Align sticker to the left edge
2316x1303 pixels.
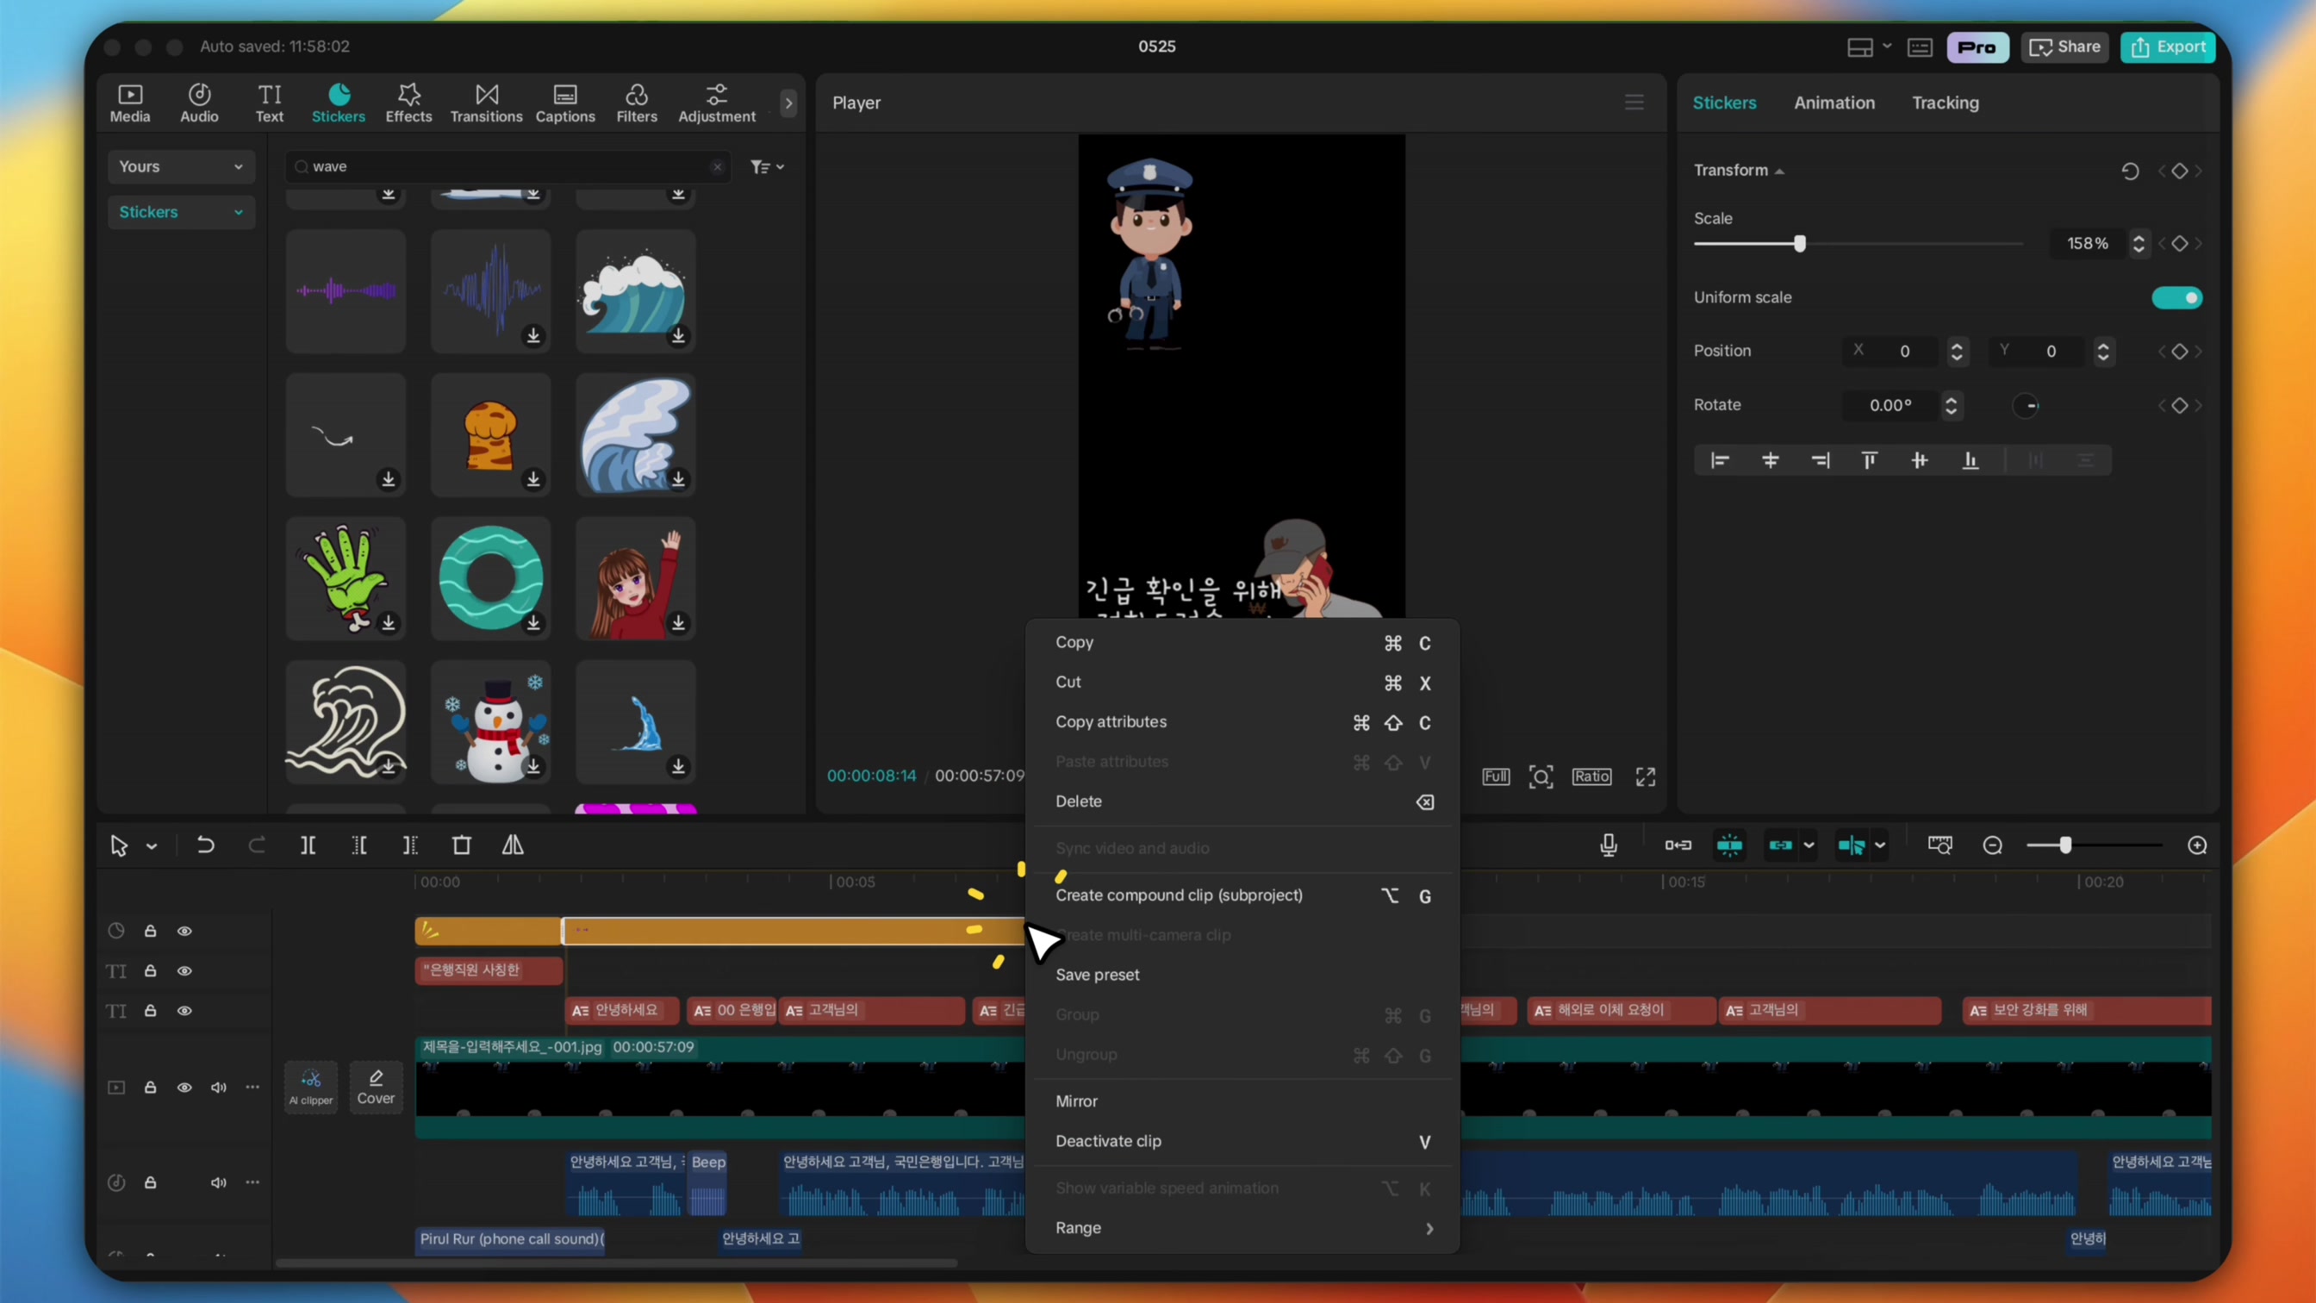[x=1720, y=460]
